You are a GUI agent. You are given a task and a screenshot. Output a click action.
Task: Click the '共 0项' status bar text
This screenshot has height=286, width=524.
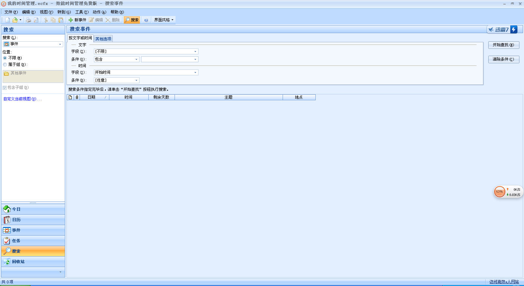pyautogui.click(x=7, y=282)
